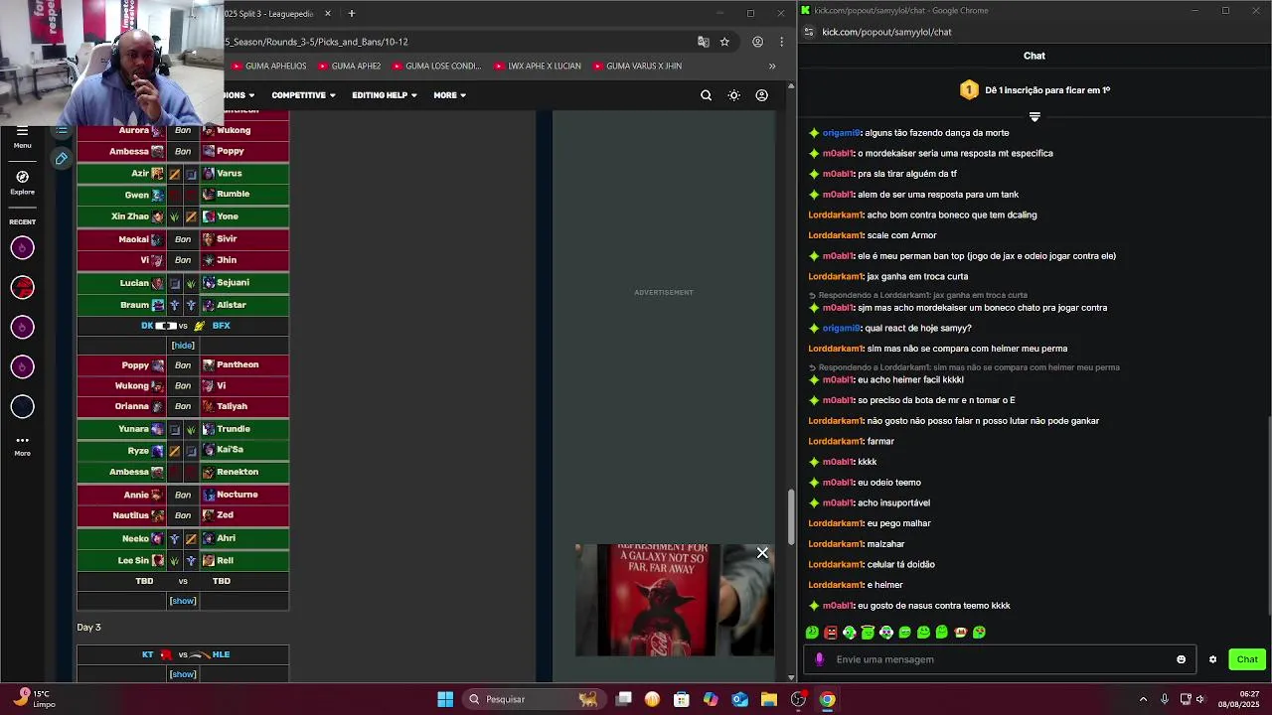Bookmark this page with the star icon
The height and width of the screenshot is (715, 1272).
(x=724, y=42)
